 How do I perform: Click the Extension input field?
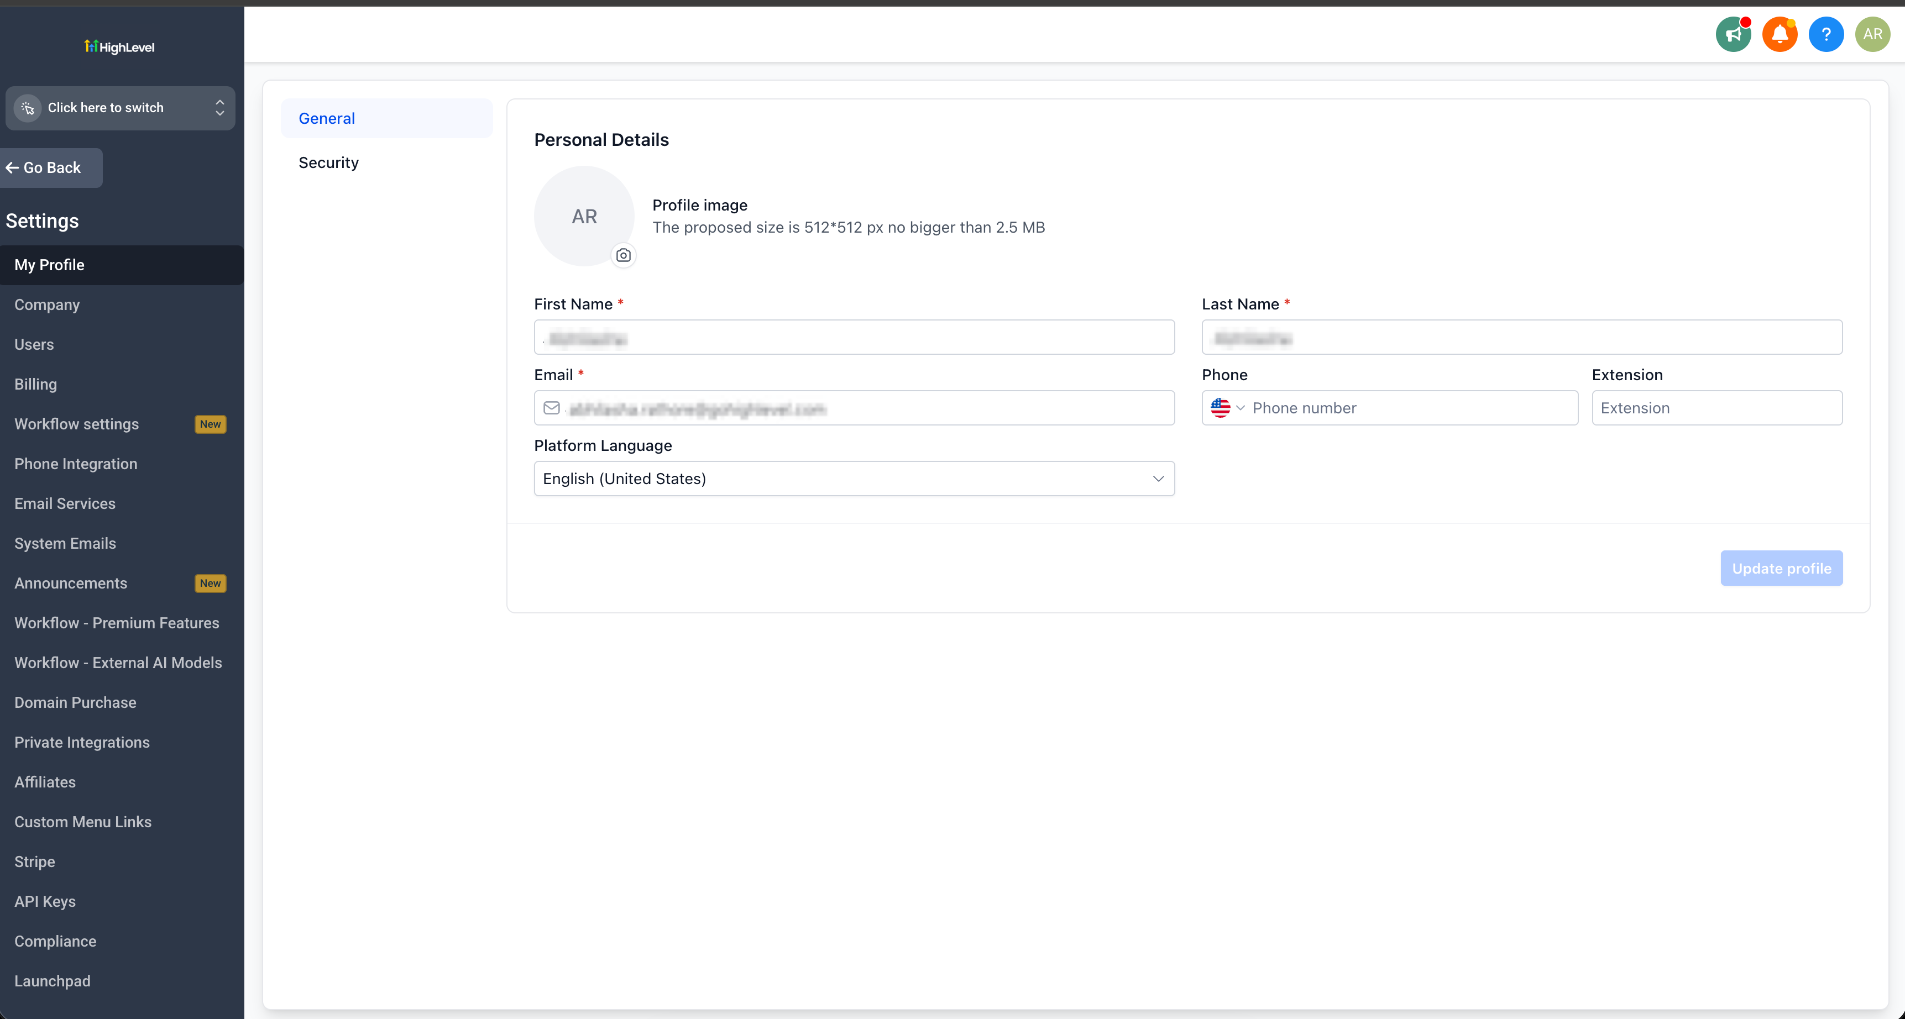coord(1716,407)
